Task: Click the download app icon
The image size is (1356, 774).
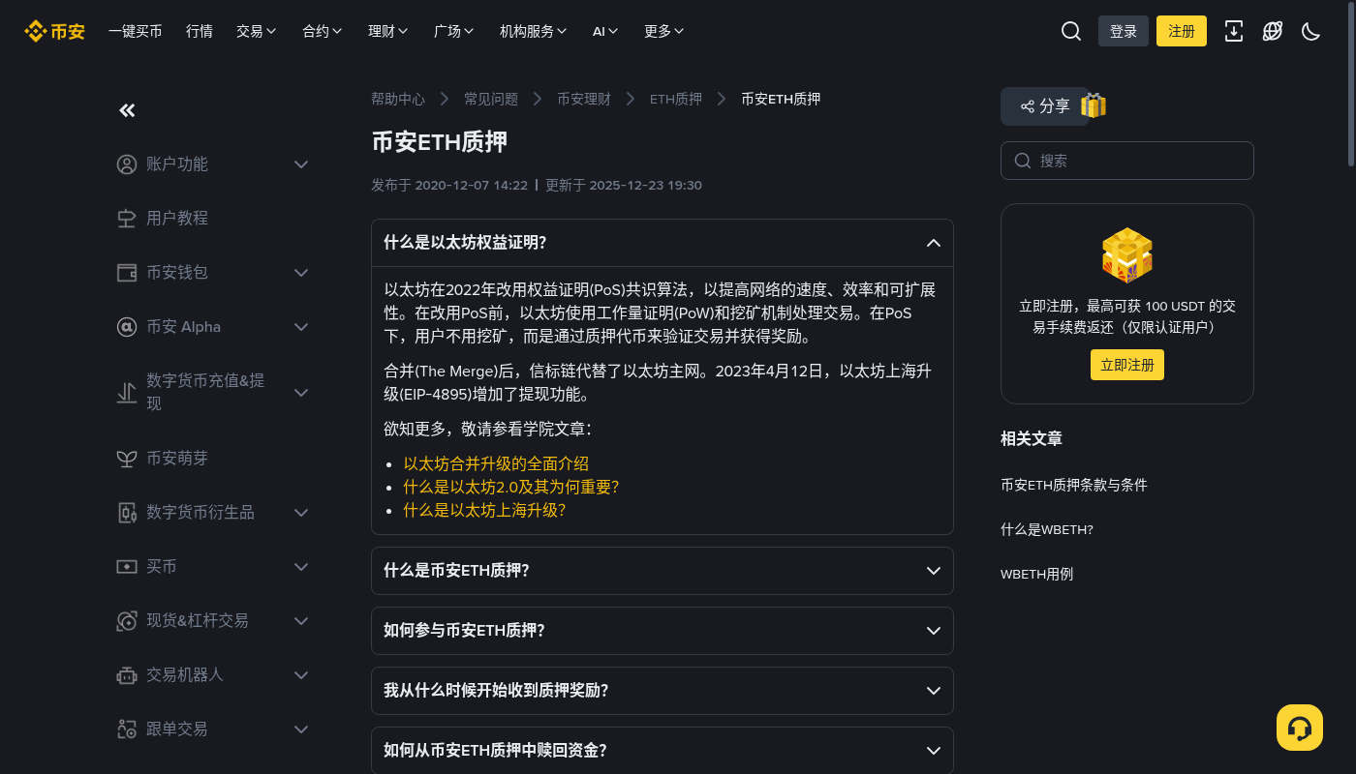Action: 1234,31
